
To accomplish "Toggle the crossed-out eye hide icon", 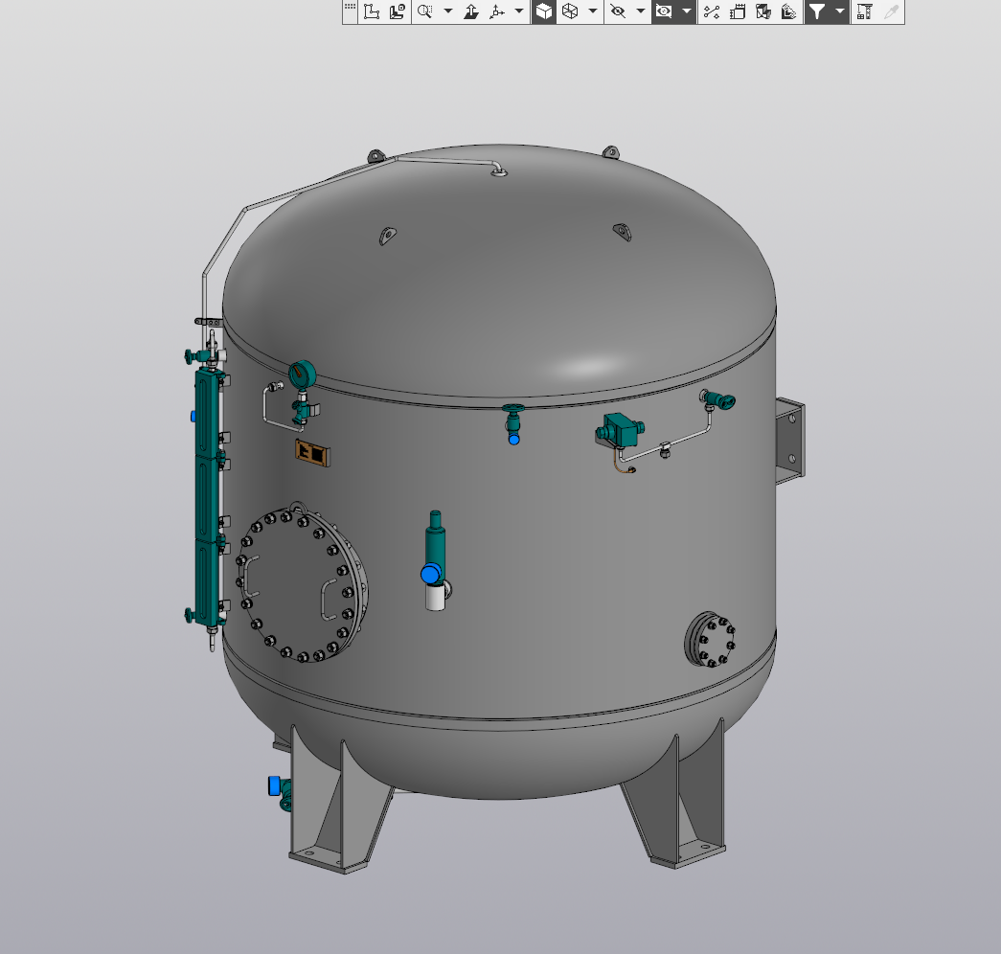I will coord(618,11).
